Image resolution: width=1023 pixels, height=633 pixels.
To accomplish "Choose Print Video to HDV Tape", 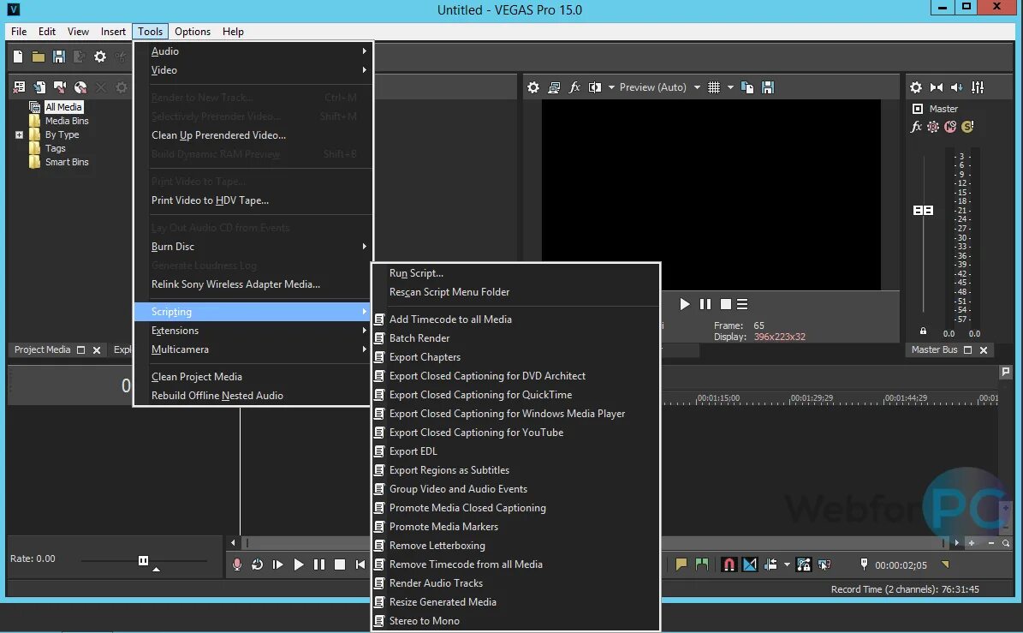I will [x=253, y=200].
